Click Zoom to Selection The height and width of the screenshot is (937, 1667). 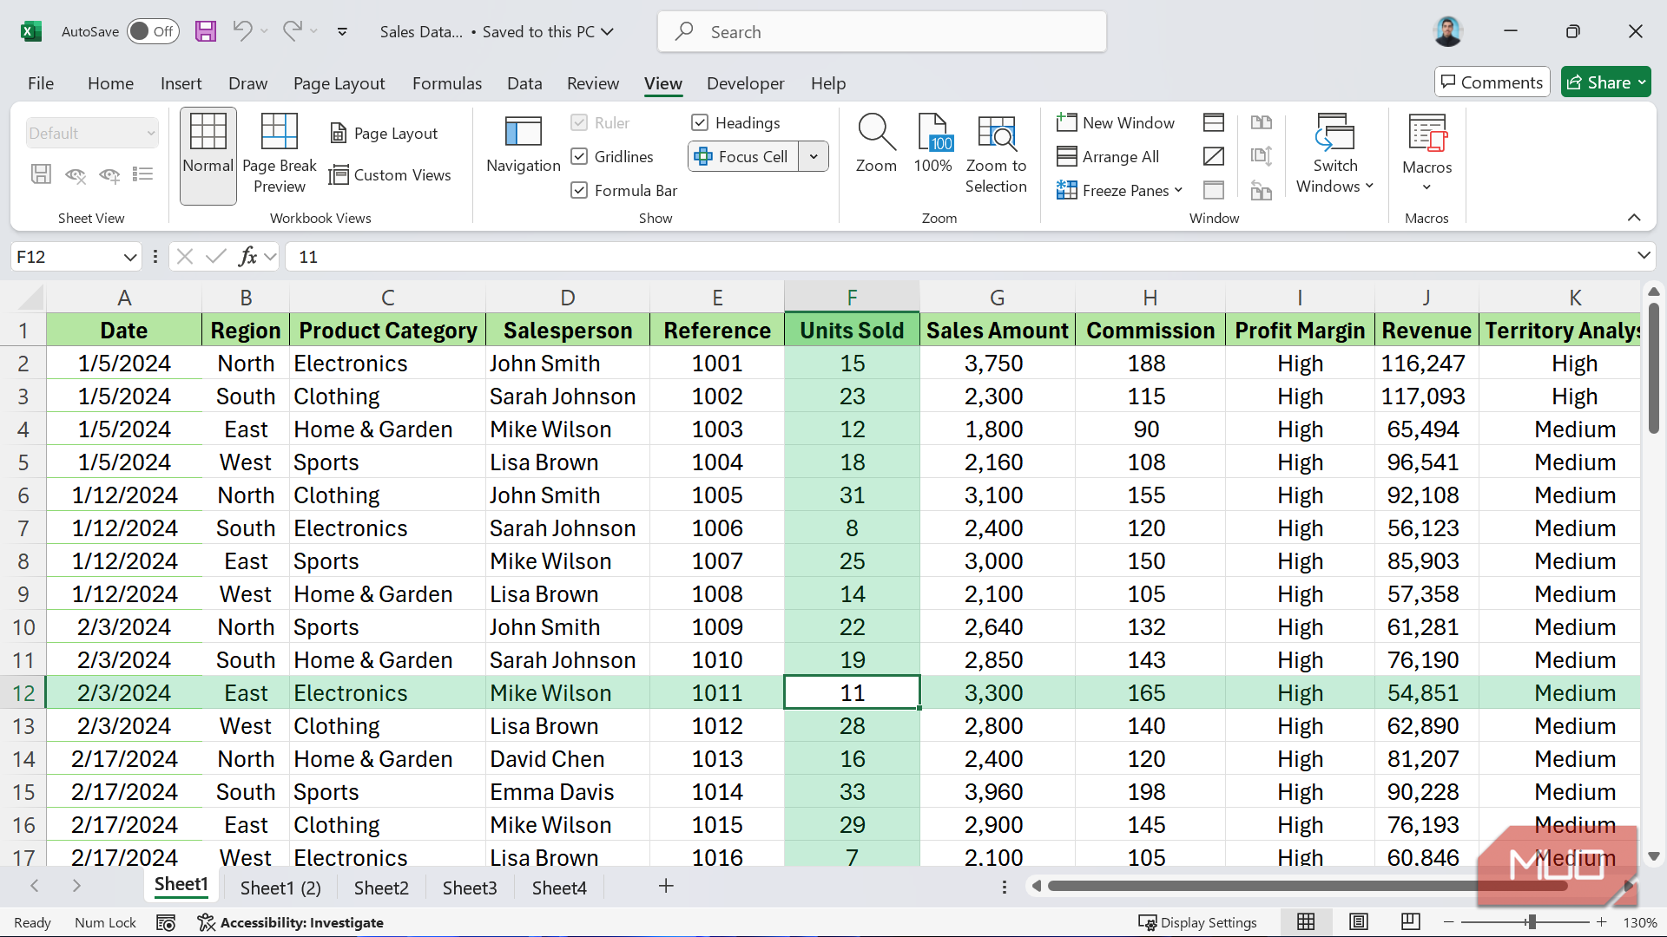point(996,154)
